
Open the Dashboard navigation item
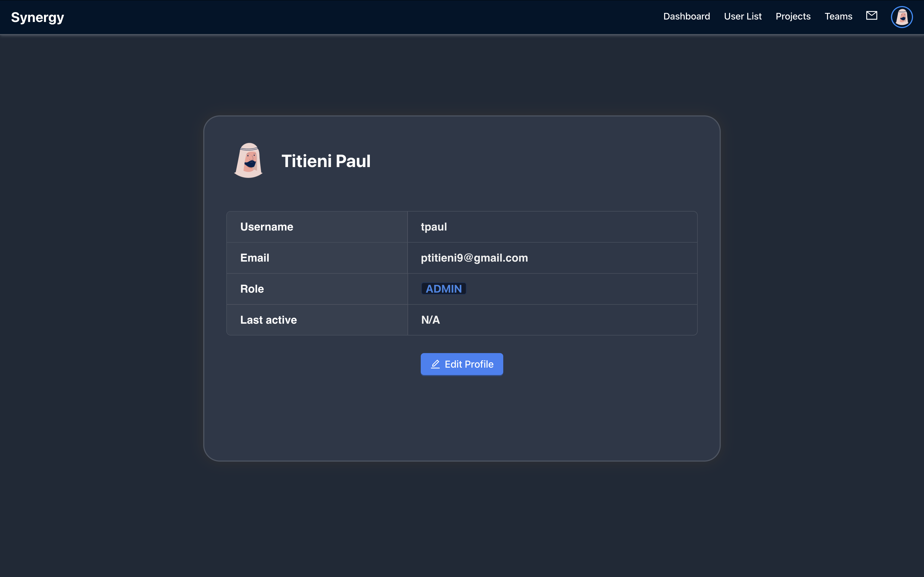pyautogui.click(x=686, y=16)
